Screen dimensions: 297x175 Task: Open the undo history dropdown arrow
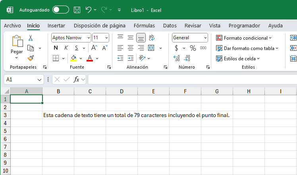coord(95,10)
